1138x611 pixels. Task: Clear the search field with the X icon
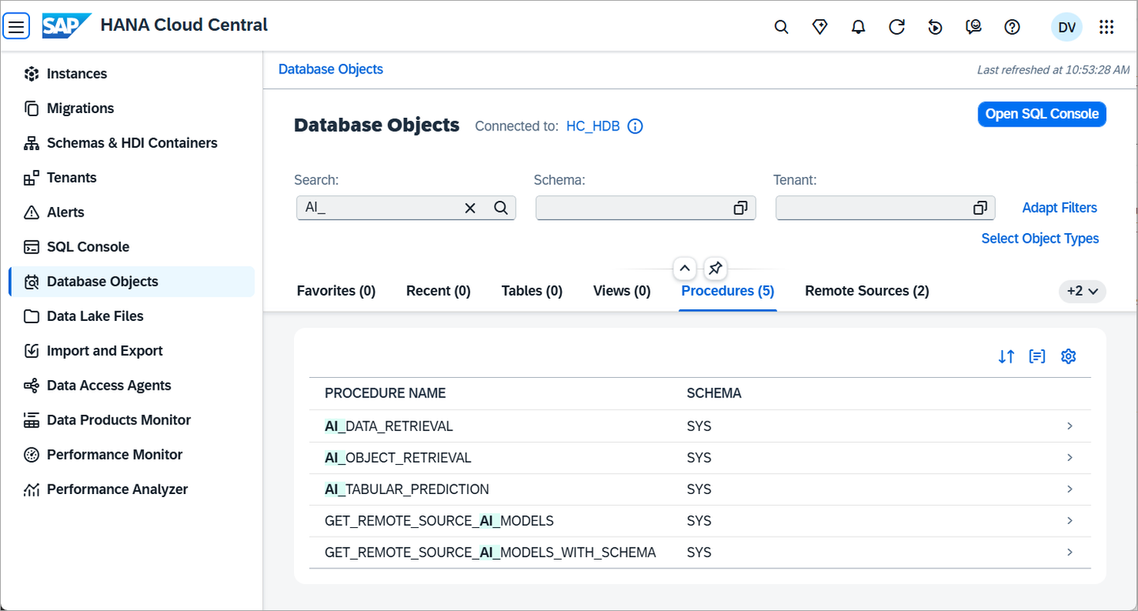point(470,208)
